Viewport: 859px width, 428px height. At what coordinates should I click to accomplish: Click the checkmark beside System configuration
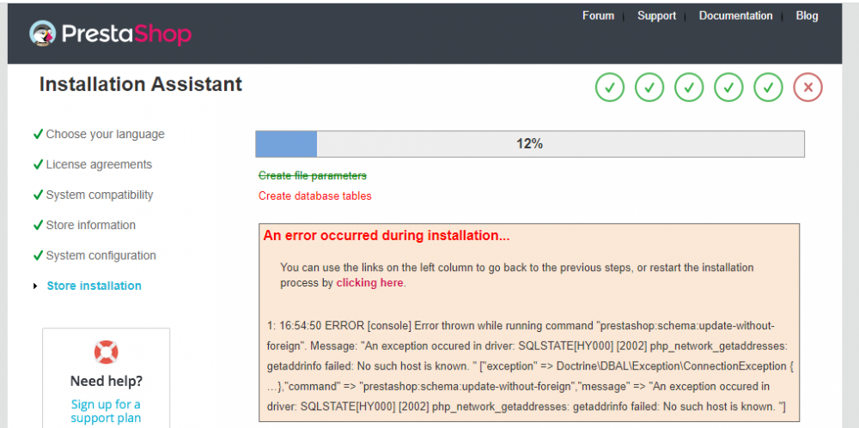(x=38, y=256)
